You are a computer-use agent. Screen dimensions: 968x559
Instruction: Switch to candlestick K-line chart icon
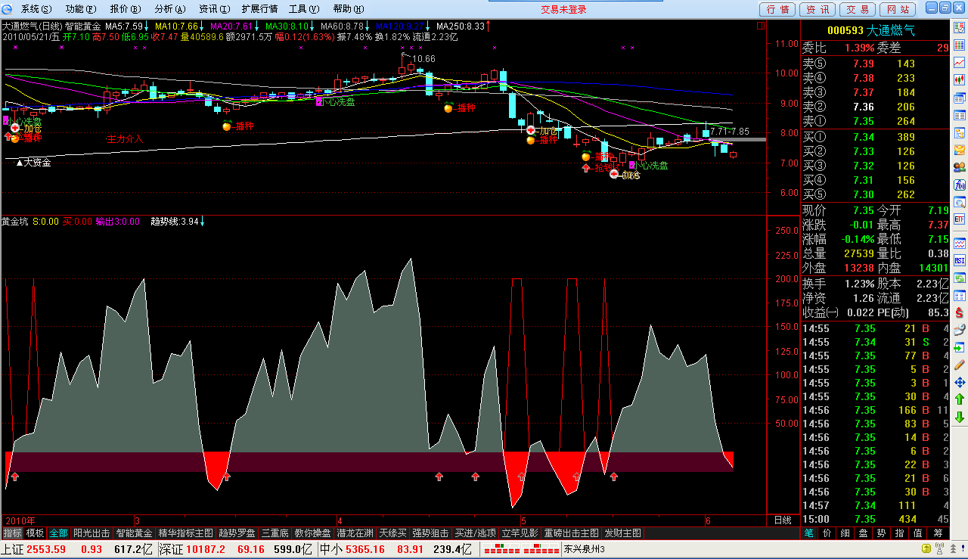tap(959, 79)
